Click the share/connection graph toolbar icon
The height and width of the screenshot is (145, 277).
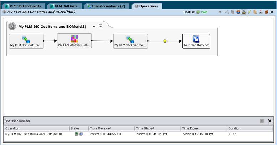pyautogui.click(x=227, y=12)
